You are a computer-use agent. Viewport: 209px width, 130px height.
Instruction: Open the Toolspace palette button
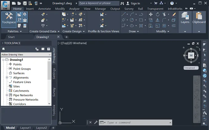point(9,20)
